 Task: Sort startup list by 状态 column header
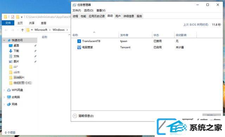[x=163, y=35]
